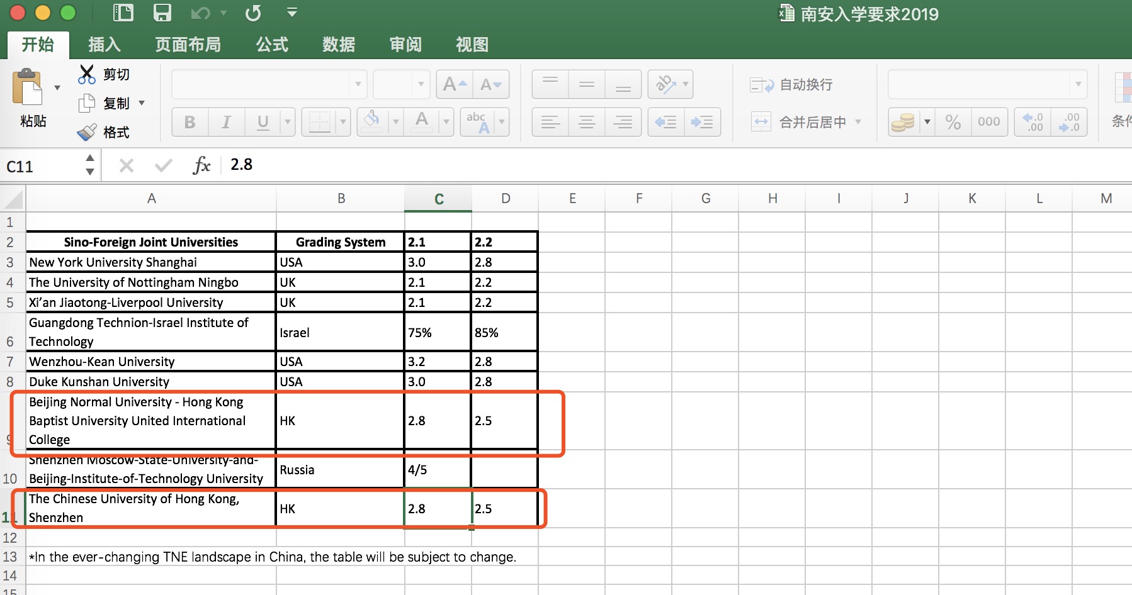The height and width of the screenshot is (595, 1132).
Task: Toggle Italic formatting
Action: click(226, 122)
